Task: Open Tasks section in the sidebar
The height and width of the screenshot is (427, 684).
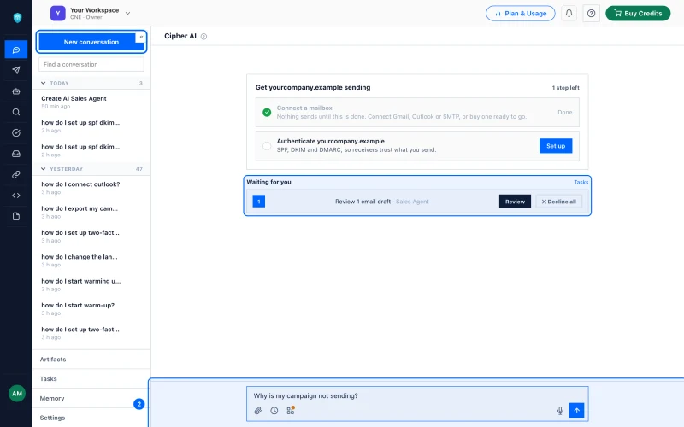Action: 91,378
